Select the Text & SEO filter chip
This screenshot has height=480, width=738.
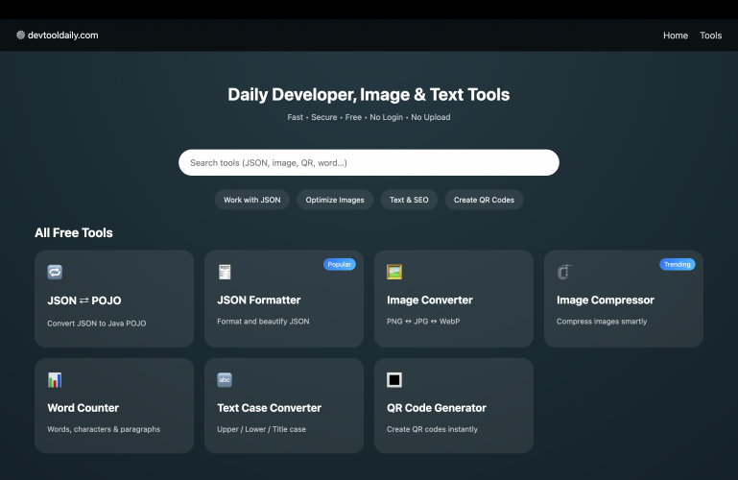(409, 200)
